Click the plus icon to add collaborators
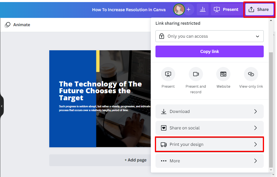 [189, 9]
